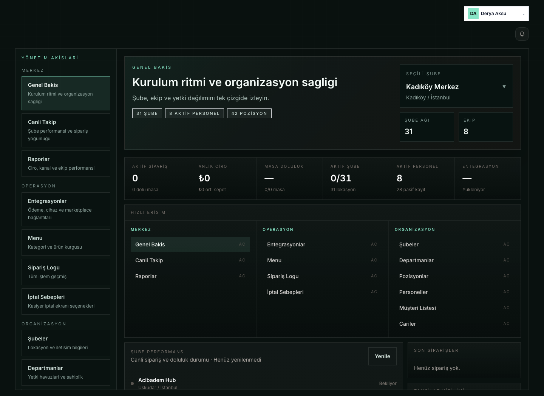The width and height of the screenshot is (544, 396).
Task: Open Cariler quick access link
Action: pos(454,324)
